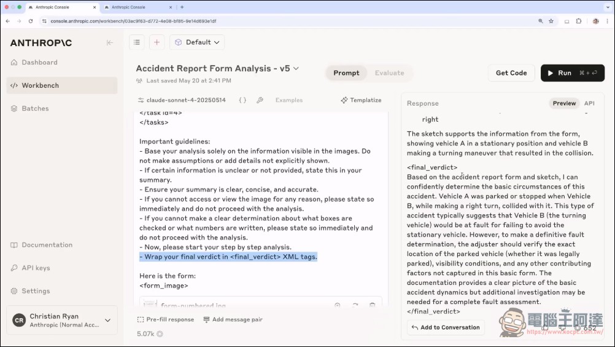Delete the form image with trash icon
This screenshot has width=615, height=347.
[x=372, y=305]
